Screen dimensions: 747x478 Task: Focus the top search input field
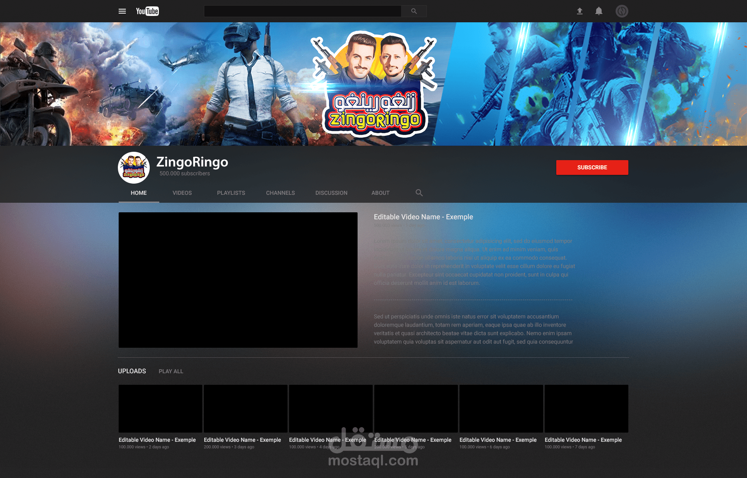tap(303, 11)
